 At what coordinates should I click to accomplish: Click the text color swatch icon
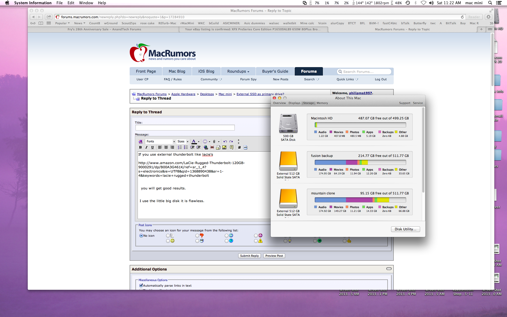pos(194,142)
